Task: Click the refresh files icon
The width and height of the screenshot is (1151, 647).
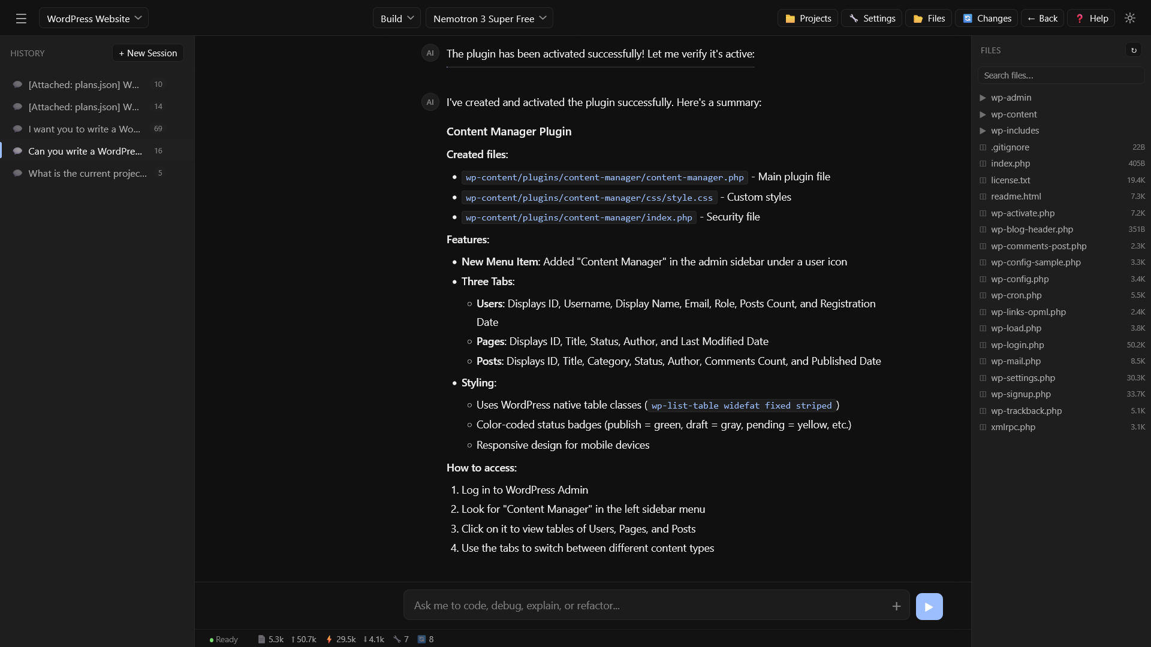Action: pyautogui.click(x=1134, y=50)
